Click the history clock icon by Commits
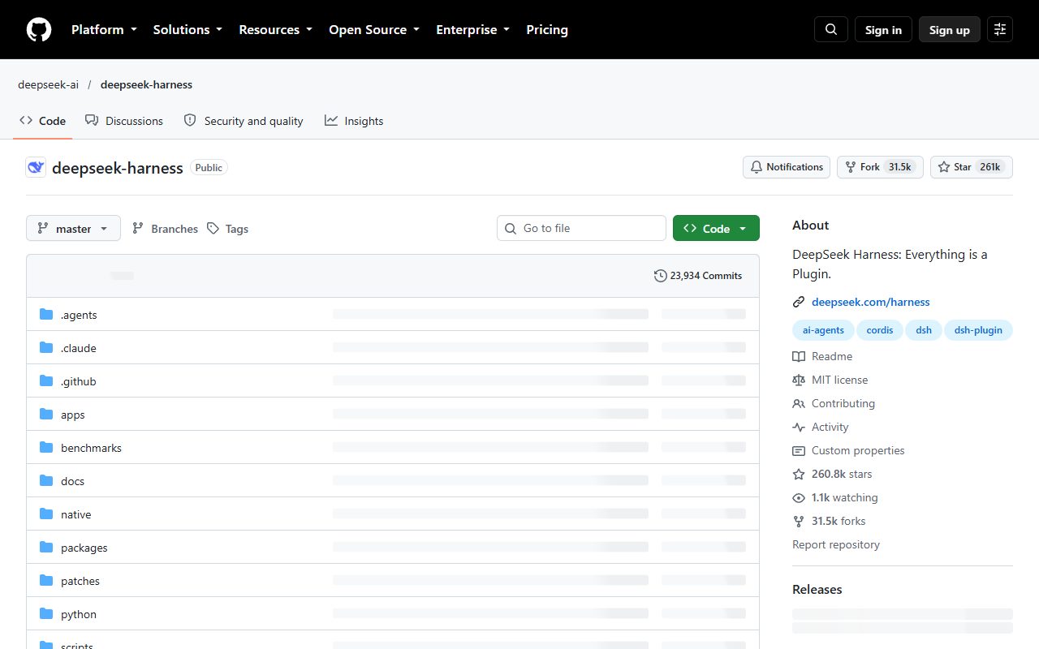Viewport: 1039px width, 649px height. 660,276
